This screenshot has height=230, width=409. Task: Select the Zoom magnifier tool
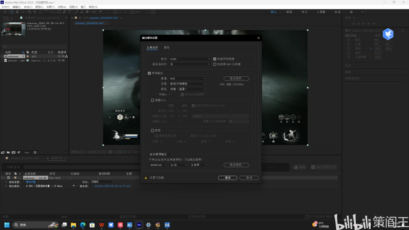pos(22,12)
